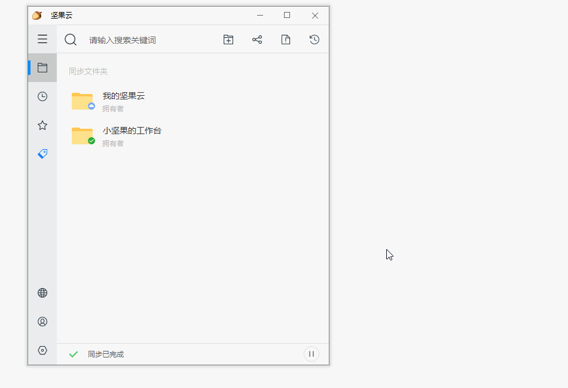Open the blue tags icon
568x388 pixels.
click(42, 154)
